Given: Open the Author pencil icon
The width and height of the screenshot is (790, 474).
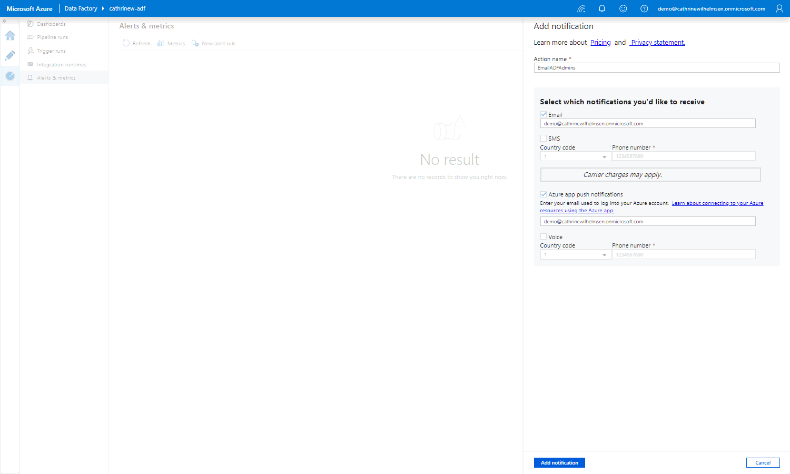Looking at the screenshot, I should [x=10, y=56].
